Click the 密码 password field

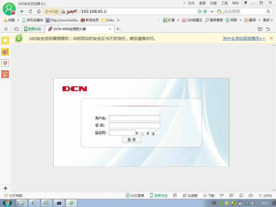point(134,125)
